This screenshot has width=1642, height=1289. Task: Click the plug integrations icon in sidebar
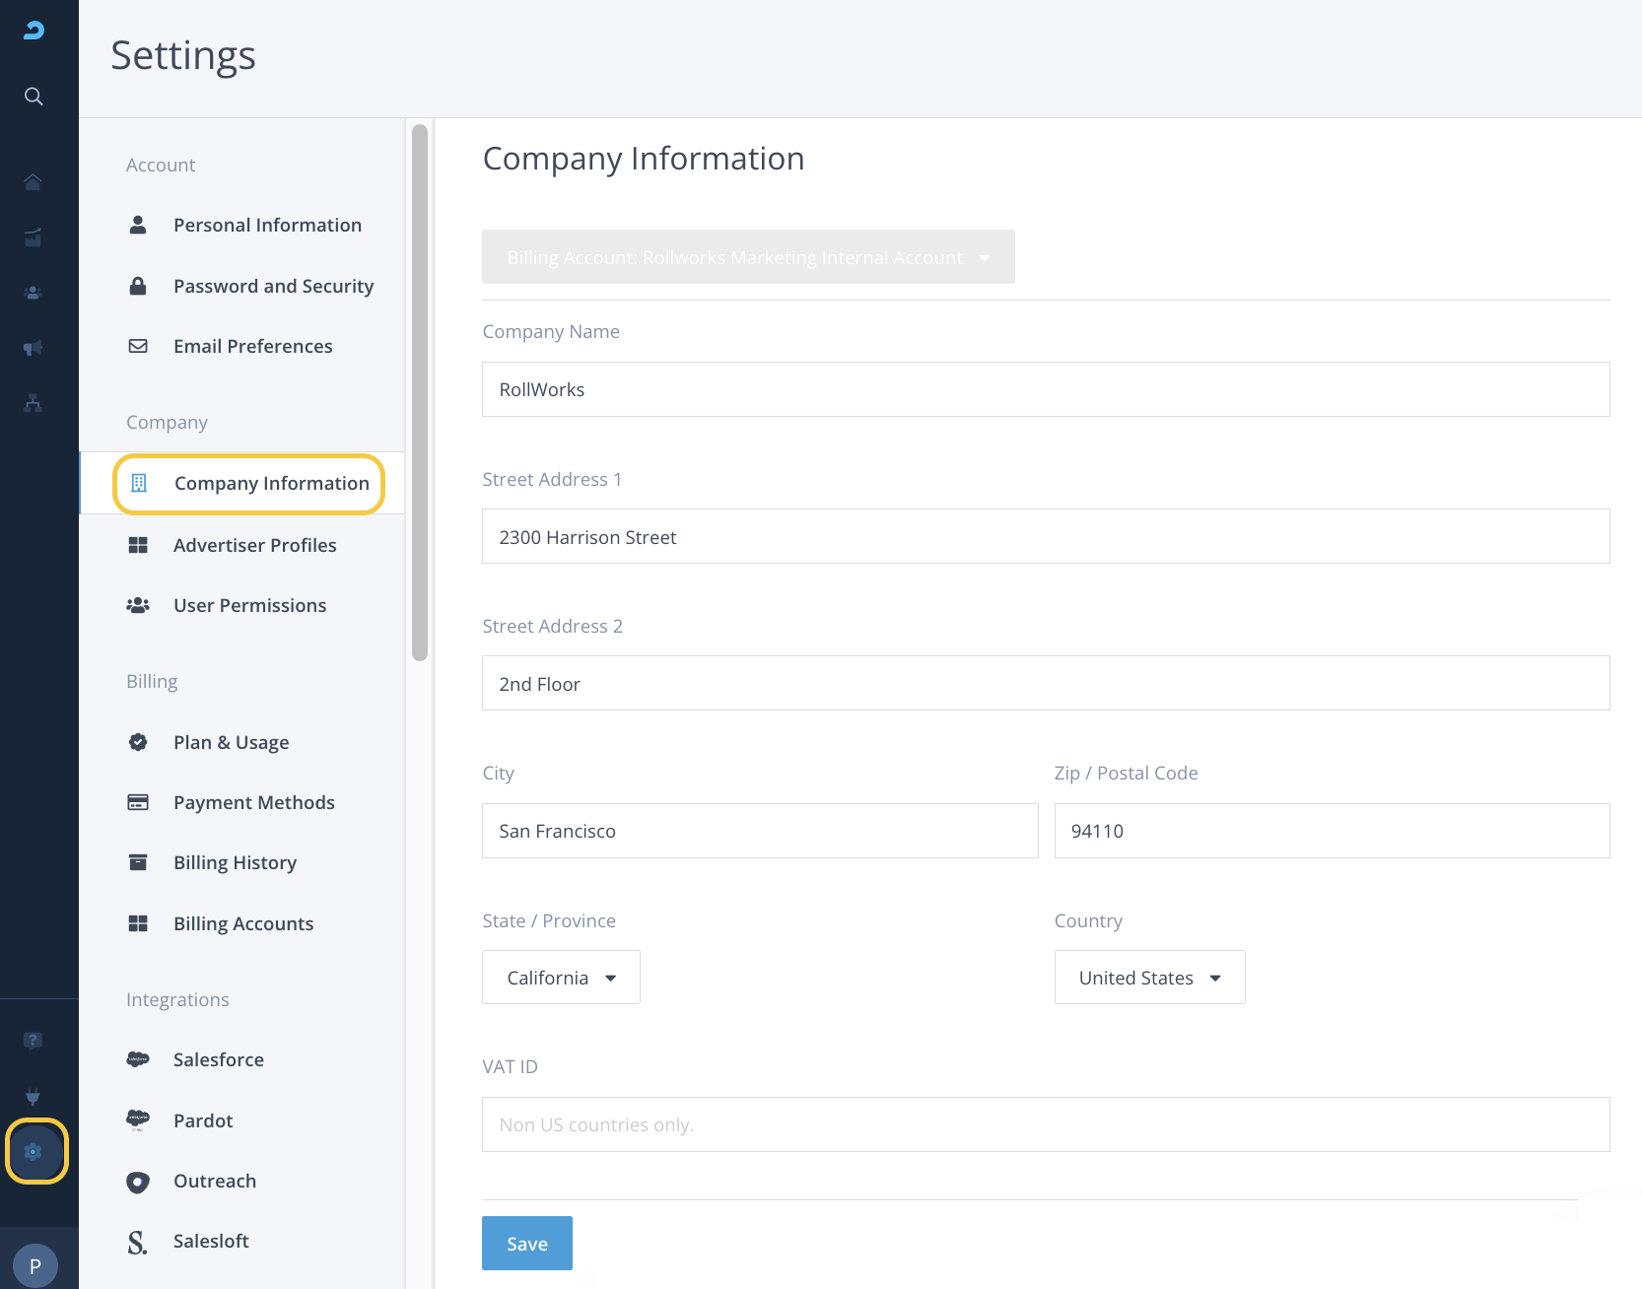tap(34, 1096)
